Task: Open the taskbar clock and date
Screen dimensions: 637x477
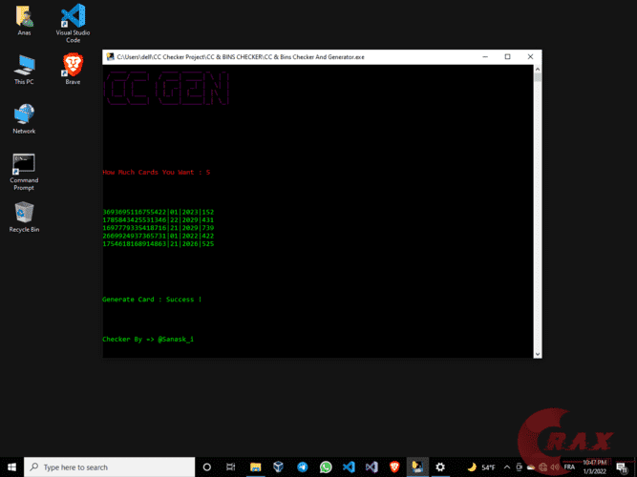Action: (595, 467)
